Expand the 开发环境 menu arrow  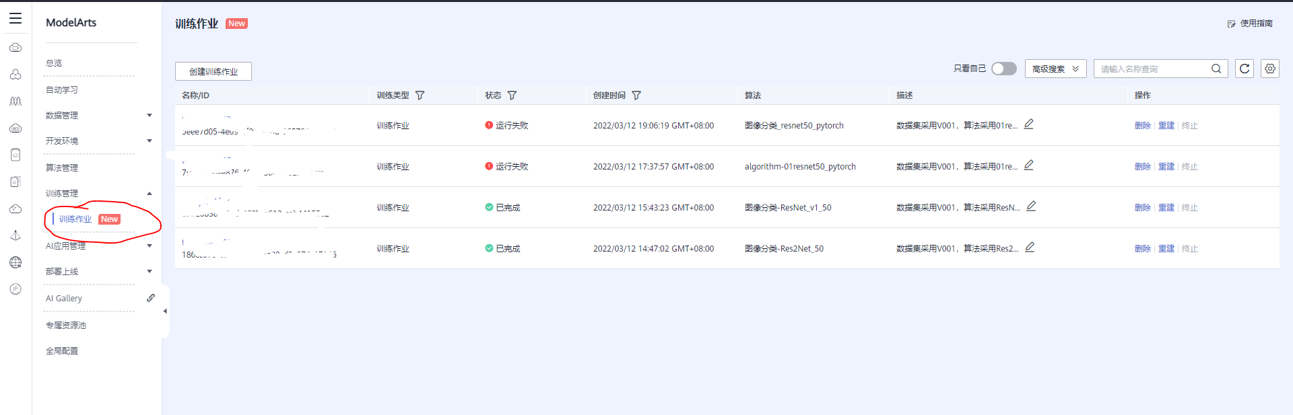[x=150, y=141]
